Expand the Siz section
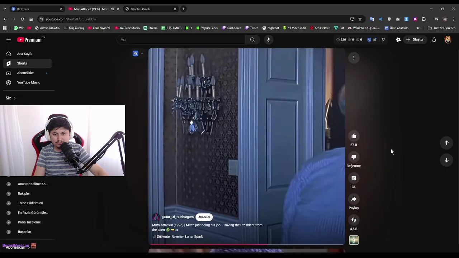Screen dimensions: 459x258 [x=11, y=98]
